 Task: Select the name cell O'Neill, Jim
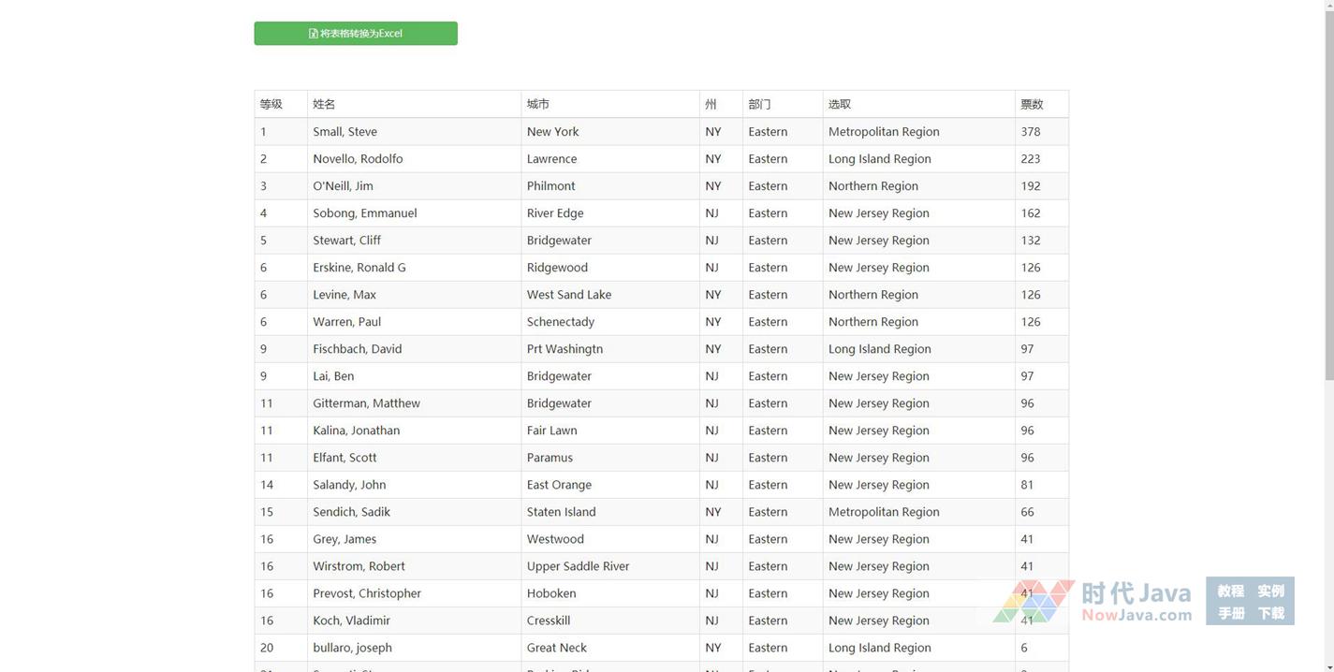click(414, 186)
